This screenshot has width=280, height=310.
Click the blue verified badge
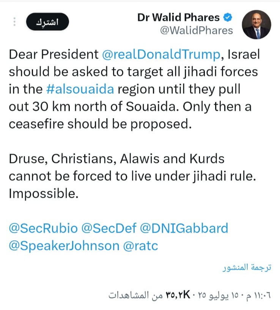pos(229,17)
